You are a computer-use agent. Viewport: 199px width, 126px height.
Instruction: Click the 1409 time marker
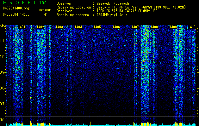coord(173,27)
